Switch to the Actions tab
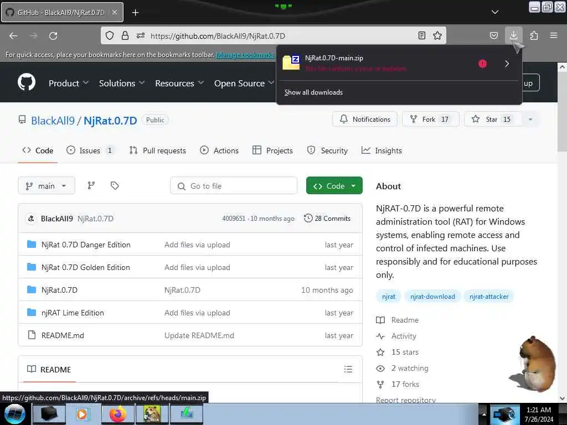 [219, 151]
